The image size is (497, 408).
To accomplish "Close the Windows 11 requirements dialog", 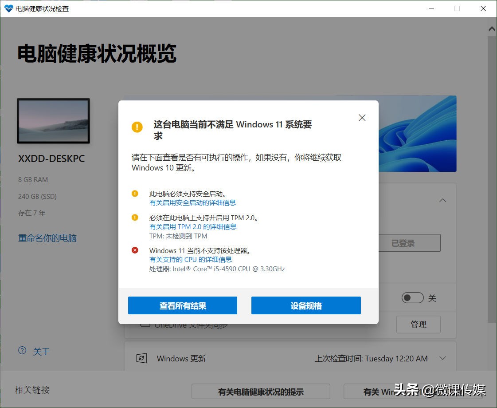I will [x=362, y=117].
